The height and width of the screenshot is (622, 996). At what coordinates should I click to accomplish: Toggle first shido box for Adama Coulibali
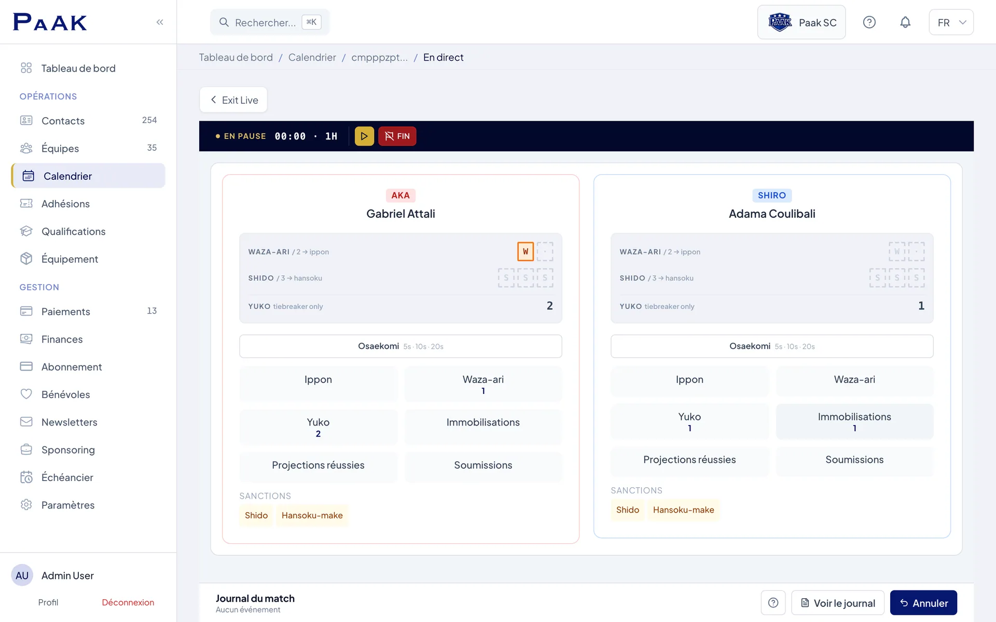coord(878,278)
